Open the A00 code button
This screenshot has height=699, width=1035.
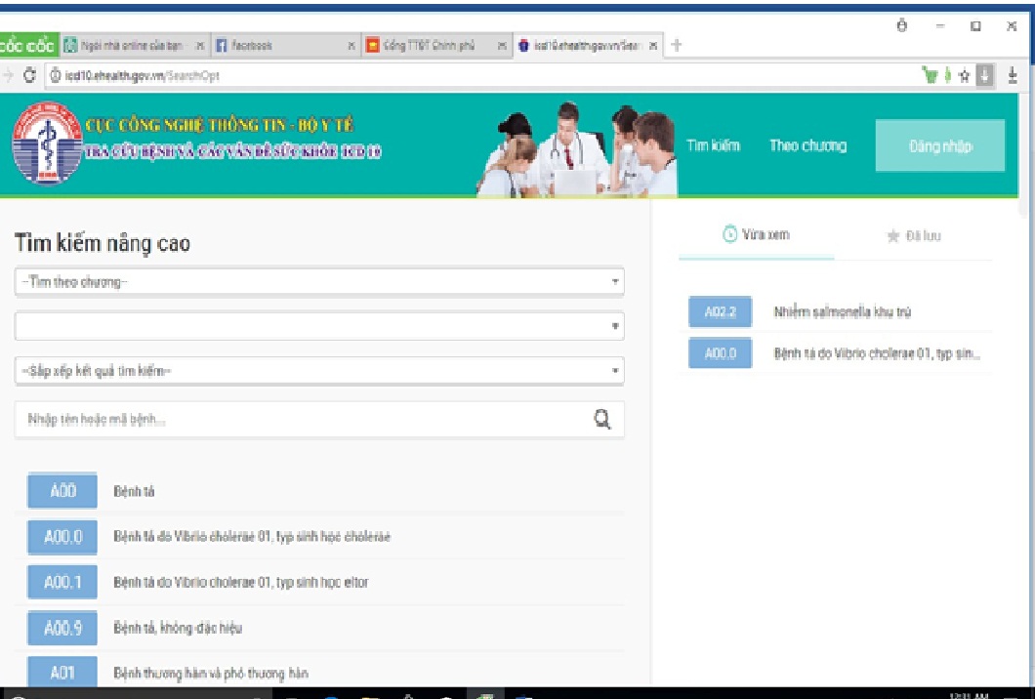(x=62, y=490)
